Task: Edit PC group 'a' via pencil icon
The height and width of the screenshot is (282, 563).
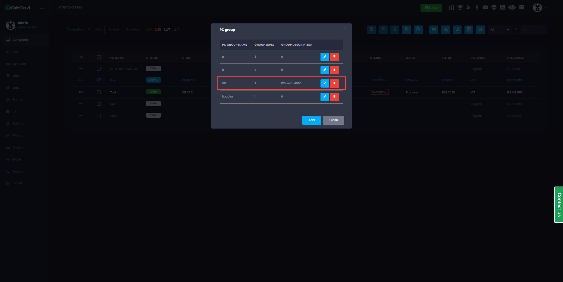Action: [x=325, y=57]
